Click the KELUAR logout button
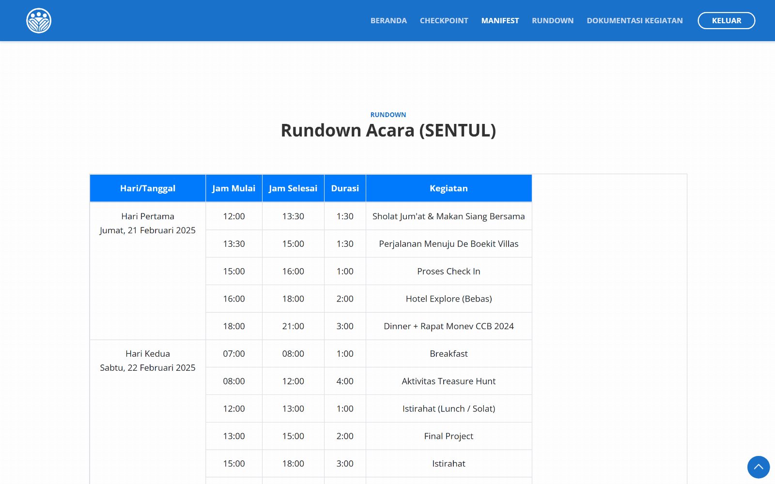 click(726, 20)
